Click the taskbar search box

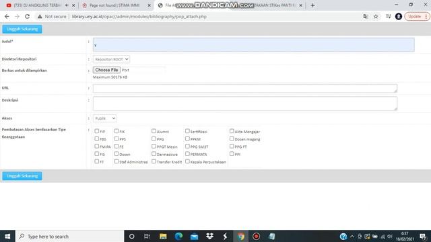(69, 236)
